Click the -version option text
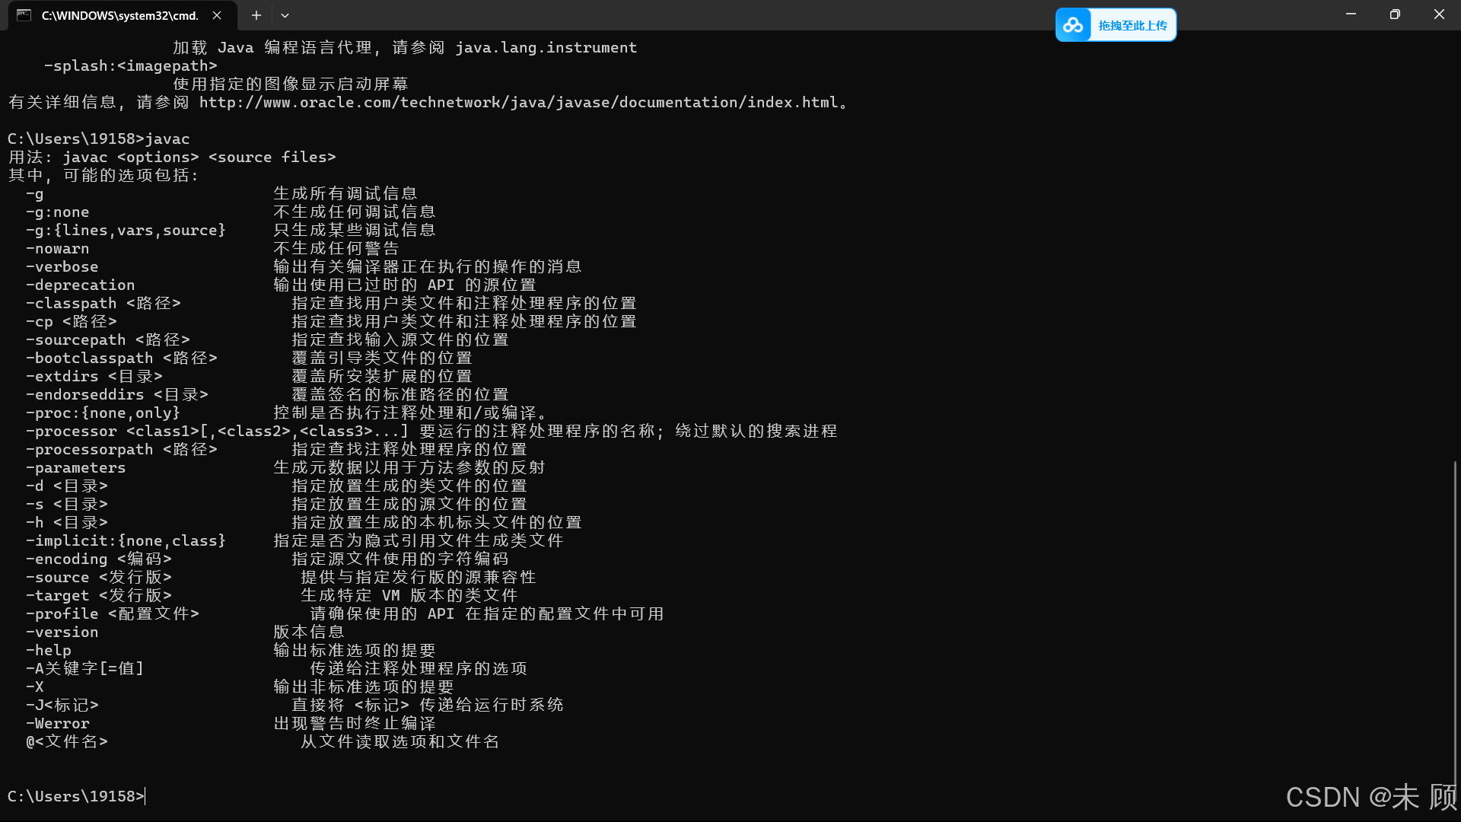This screenshot has height=822, width=1461. coord(62,632)
